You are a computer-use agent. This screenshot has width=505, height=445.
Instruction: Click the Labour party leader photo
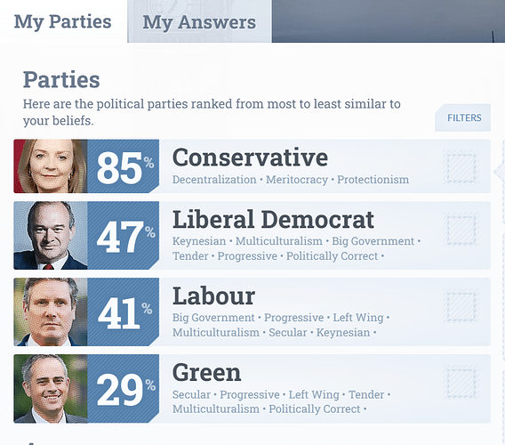[51, 311]
